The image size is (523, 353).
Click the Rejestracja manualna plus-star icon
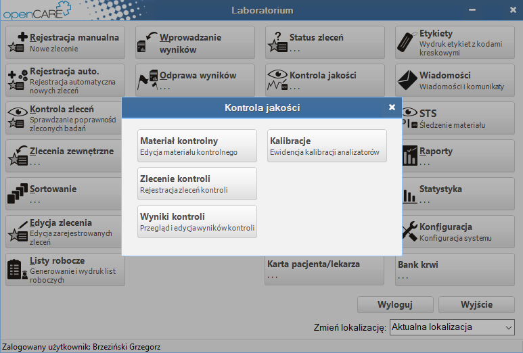(x=18, y=43)
